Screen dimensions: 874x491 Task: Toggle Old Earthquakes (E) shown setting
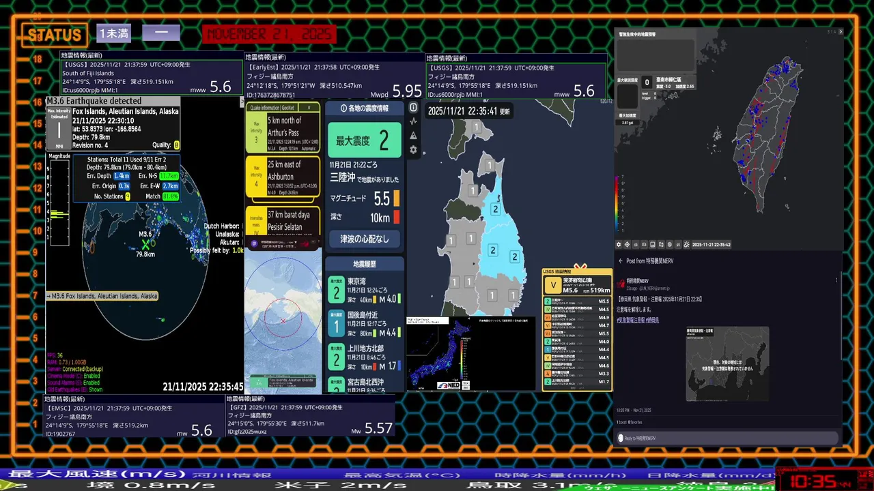pyautogui.click(x=74, y=389)
